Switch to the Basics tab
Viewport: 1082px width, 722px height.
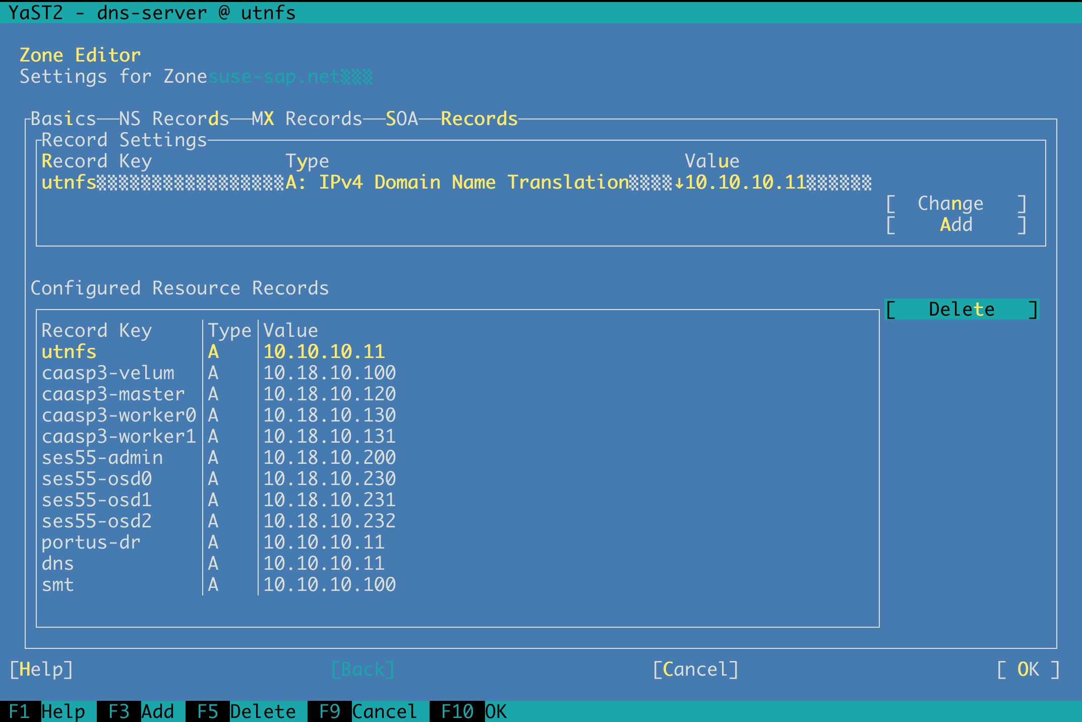(x=63, y=119)
